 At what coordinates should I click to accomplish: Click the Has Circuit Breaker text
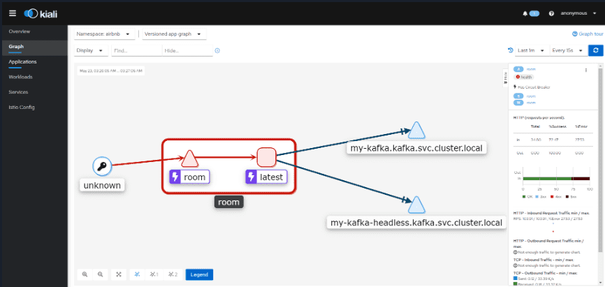tap(534, 87)
